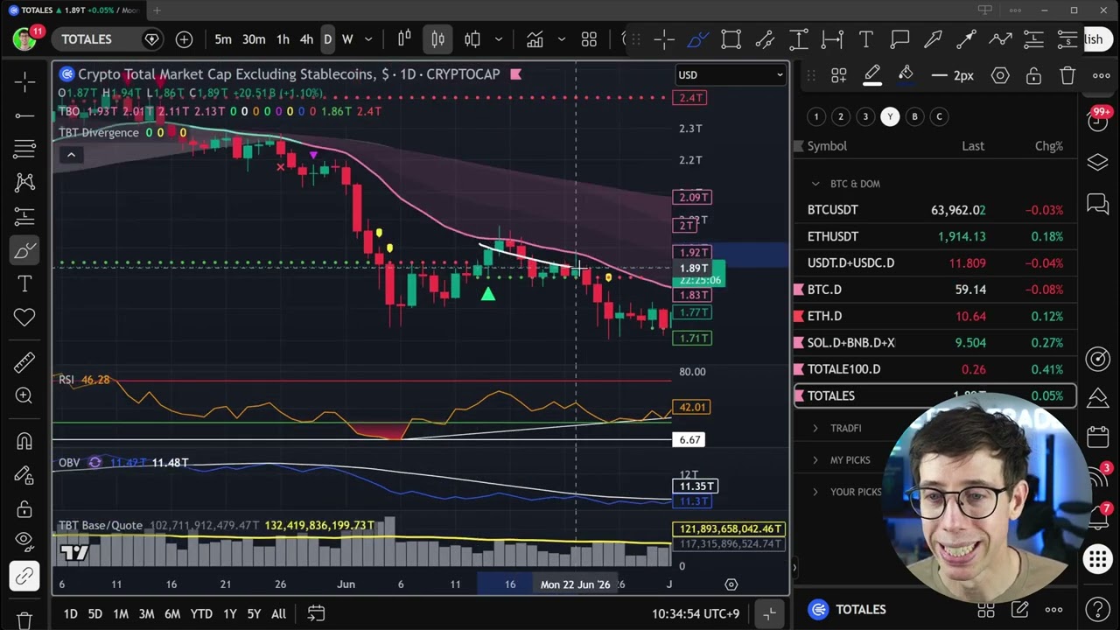This screenshot has height=630, width=1120.
Task: Select watchlist flag filter C
Action: click(939, 116)
